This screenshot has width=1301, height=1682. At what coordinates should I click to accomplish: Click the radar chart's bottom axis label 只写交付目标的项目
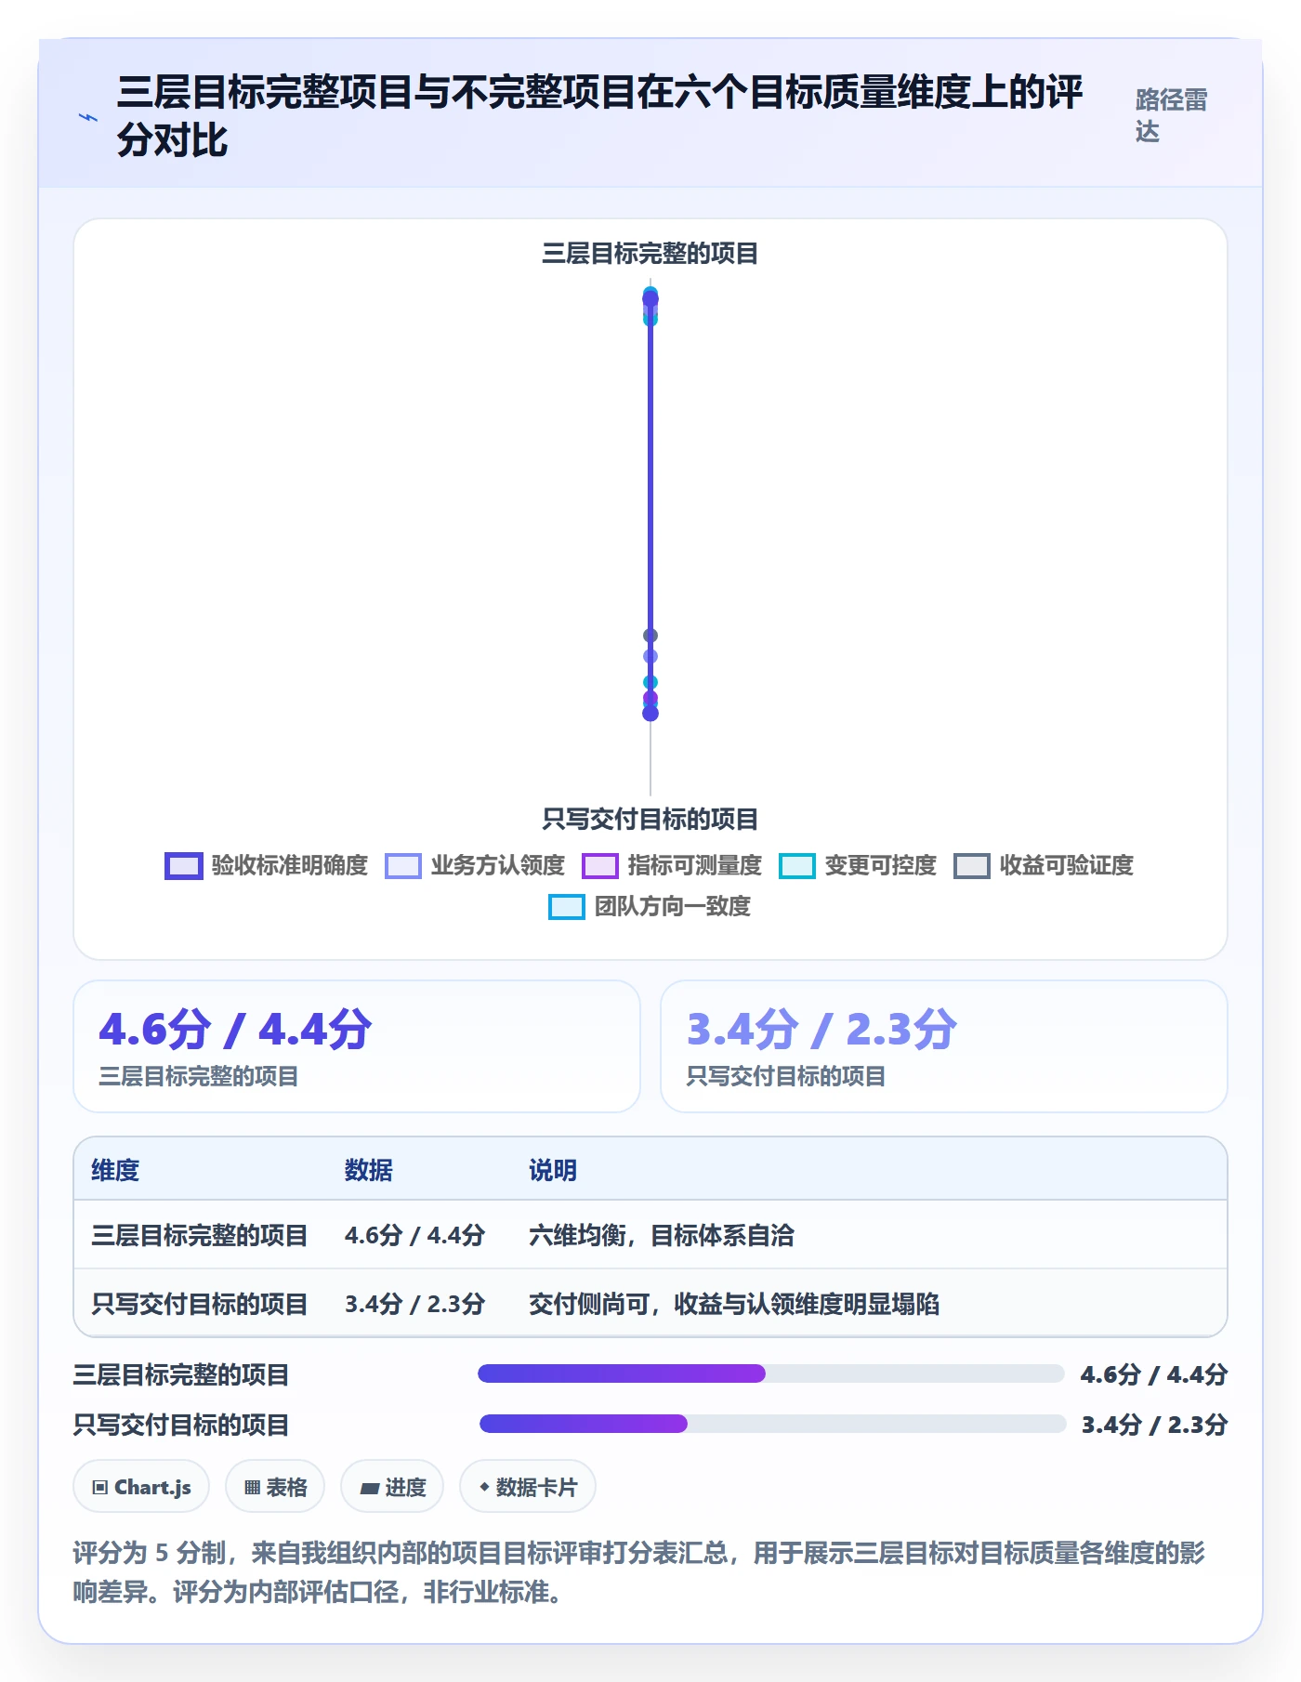tap(650, 819)
